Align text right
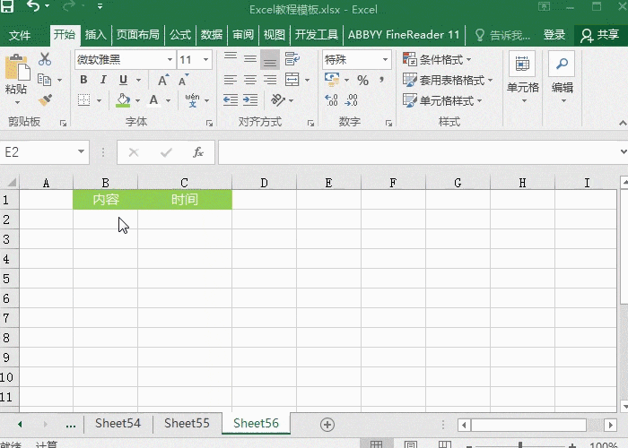The height and width of the screenshot is (448, 628). pyautogui.click(x=270, y=80)
